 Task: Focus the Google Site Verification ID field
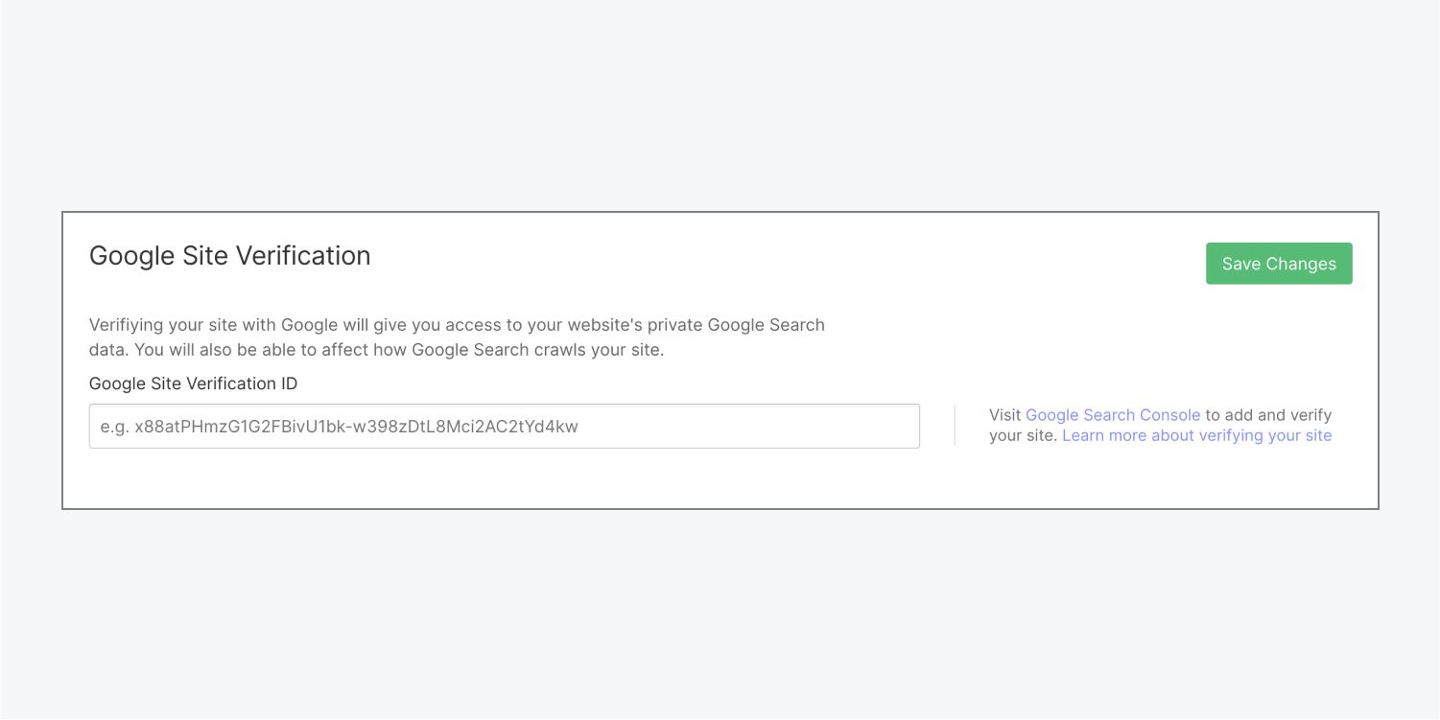(x=505, y=426)
